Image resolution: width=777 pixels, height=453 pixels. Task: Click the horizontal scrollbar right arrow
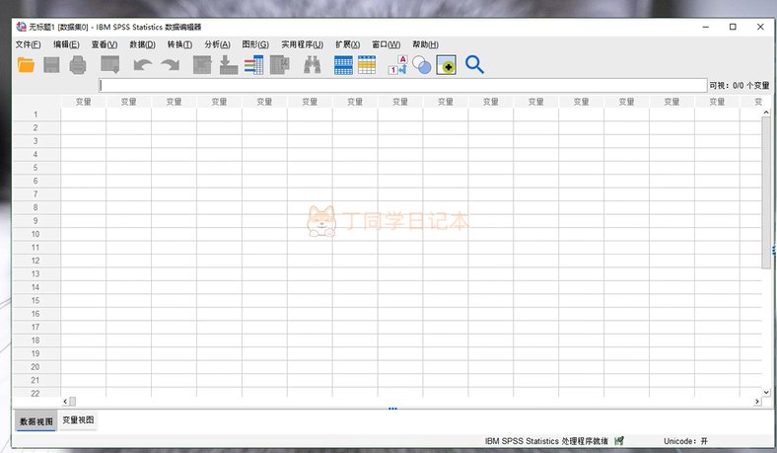(x=756, y=402)
